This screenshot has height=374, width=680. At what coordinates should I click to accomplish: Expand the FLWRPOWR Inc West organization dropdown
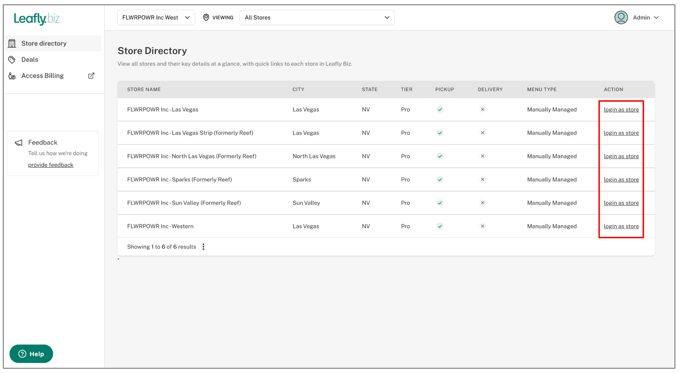[156, 18]
